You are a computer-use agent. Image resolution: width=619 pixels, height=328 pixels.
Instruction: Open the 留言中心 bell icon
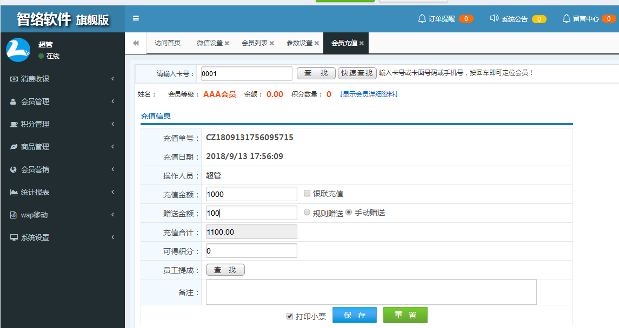tap(567, 18)
